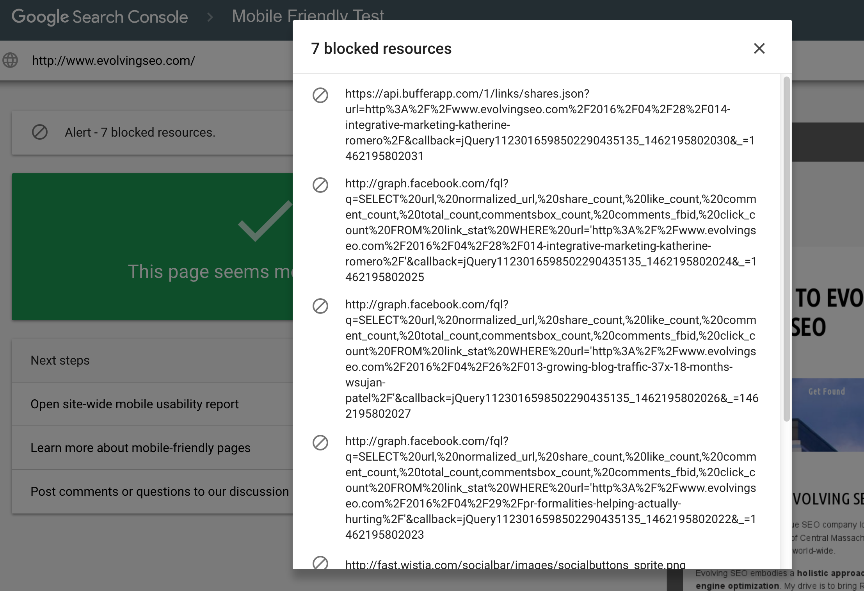Click blocked icon beside katherine-romero Facebook URL
Image resolution: width=864 pixels, height=591 pixels.
pos(320,185)
